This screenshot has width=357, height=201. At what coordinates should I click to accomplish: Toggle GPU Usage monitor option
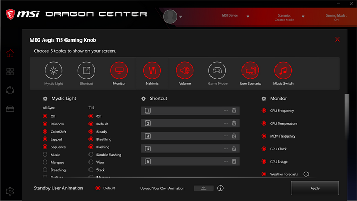coord(264,162)
